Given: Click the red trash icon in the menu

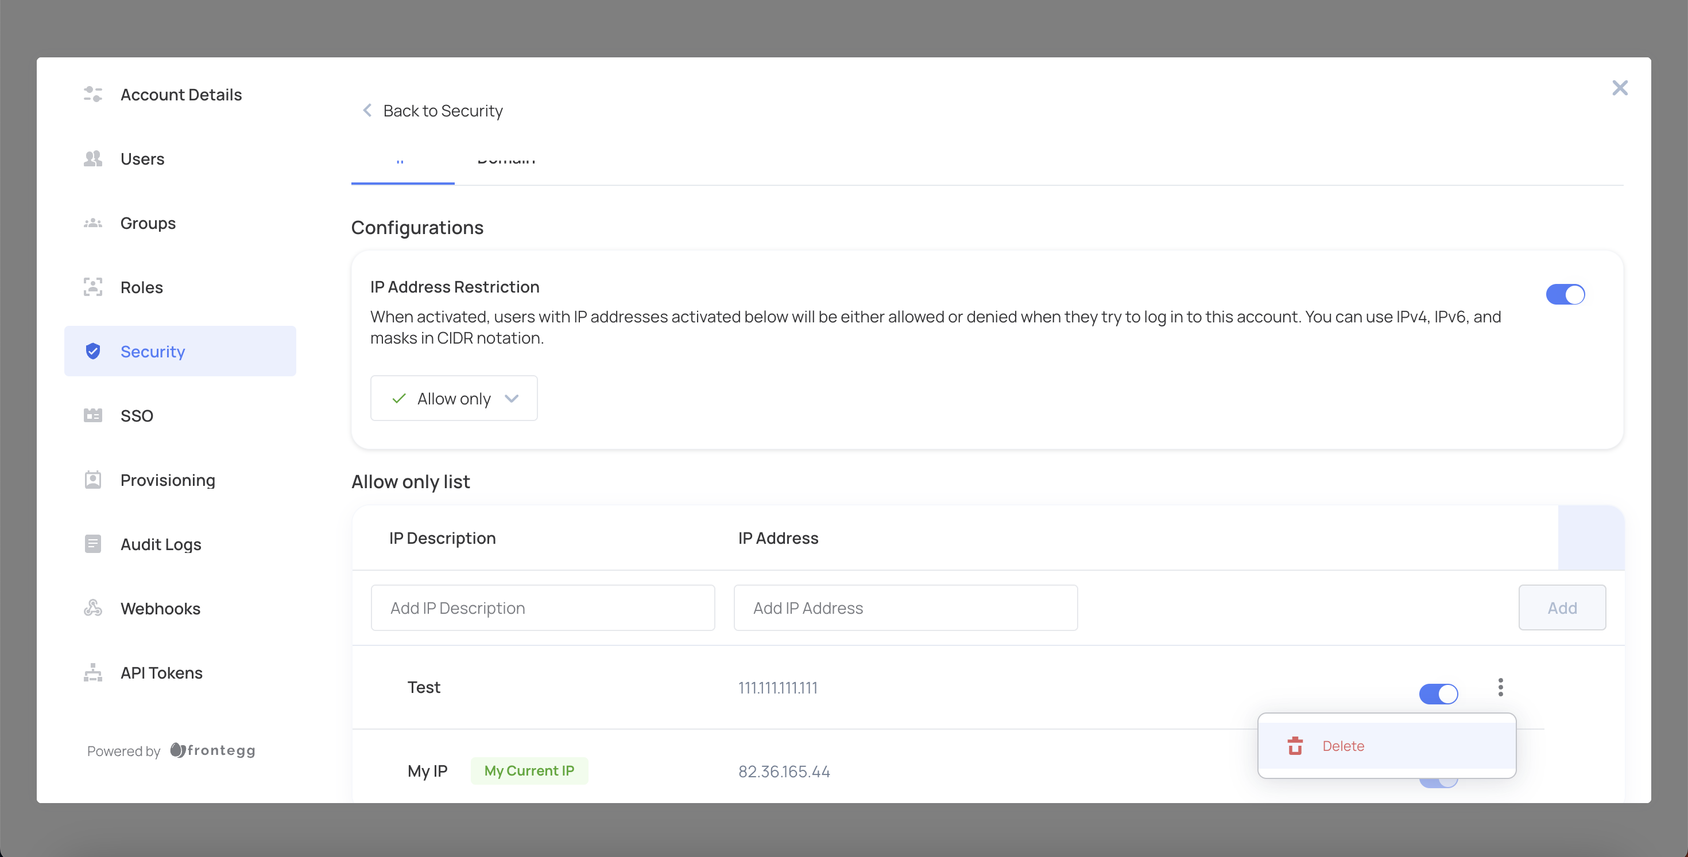Looking at the screenshot, I should coord(1295,746).
